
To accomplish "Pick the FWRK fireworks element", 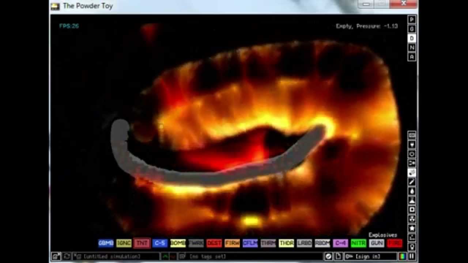I will (x=196, y=243).
